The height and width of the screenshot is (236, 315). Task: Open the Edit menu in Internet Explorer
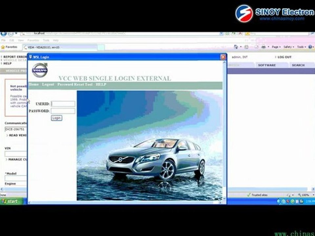tap(12, 40)
